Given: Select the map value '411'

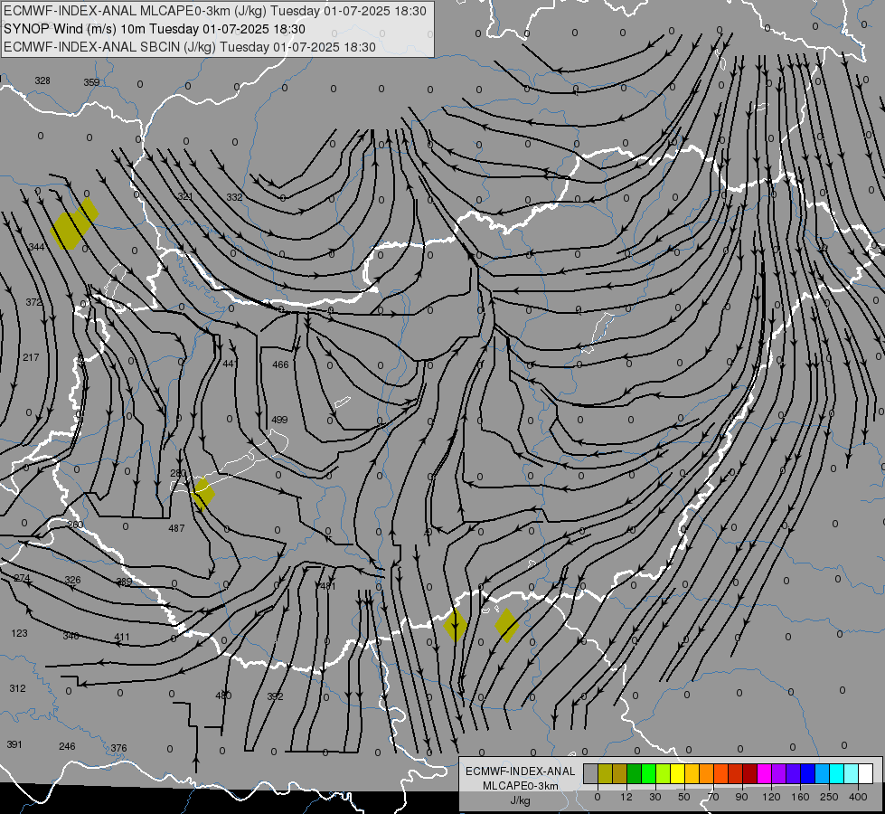Looking at the screenshot, I should 122,638.
